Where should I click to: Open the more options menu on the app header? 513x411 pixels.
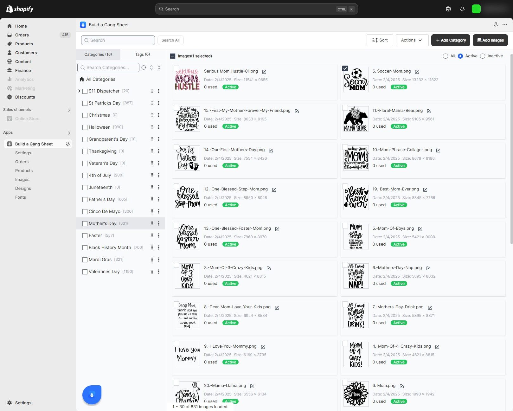505,25
